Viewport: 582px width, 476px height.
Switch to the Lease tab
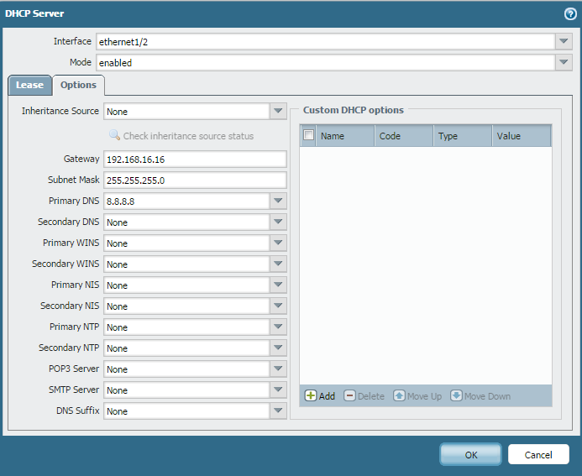[29, 85]
